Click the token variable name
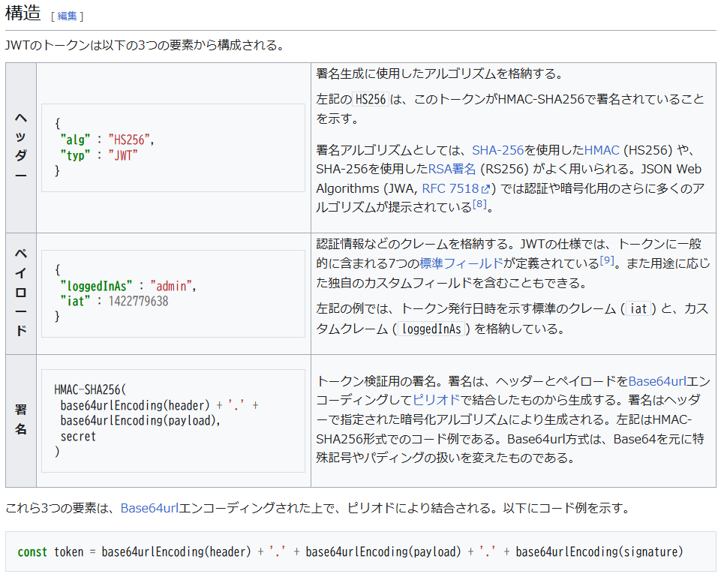Image resolution: width=721 pixels, height=577 pixels. coord(69,551)
